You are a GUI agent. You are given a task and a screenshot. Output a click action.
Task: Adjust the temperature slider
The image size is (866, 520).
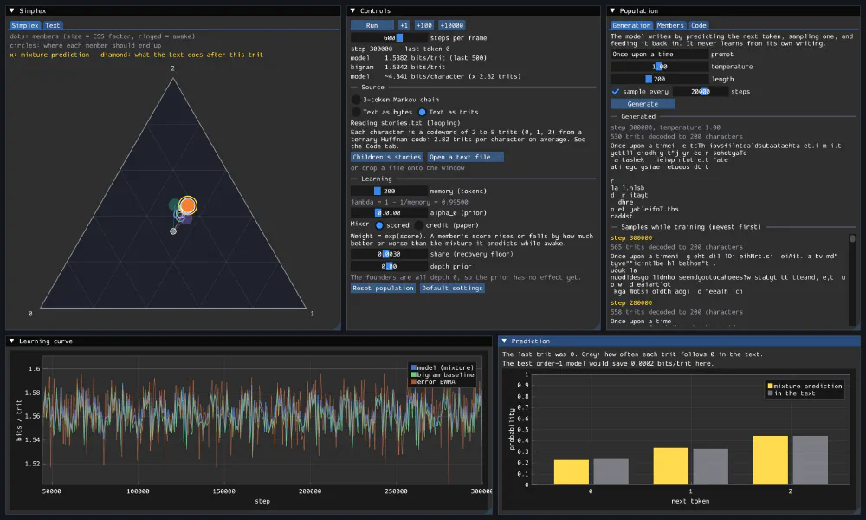(659, 67)
